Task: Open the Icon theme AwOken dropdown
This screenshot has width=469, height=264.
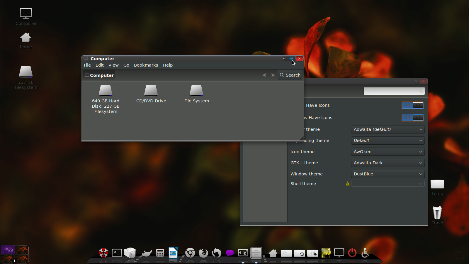Action: [x=388, y=152]
